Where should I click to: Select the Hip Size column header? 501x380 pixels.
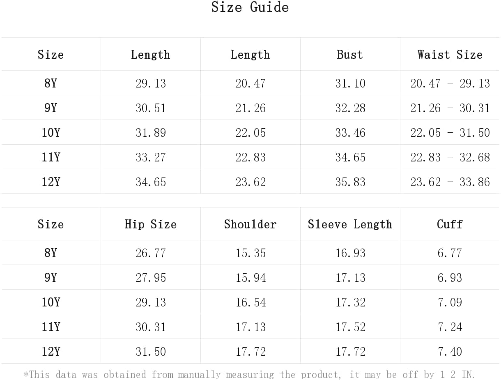(151, 224)
